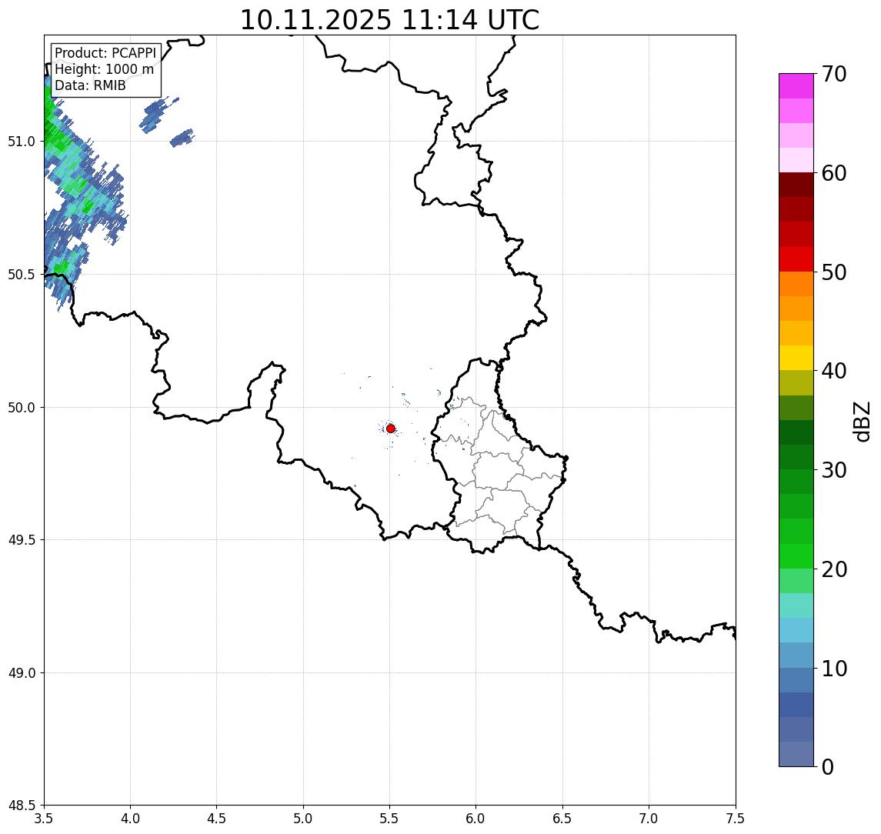Click the latitude axis label 50.5
881x834 pixels.
pos(21,275)
